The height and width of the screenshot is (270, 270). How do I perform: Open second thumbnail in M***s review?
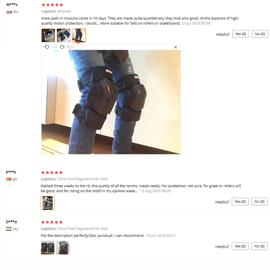[63, 35]
